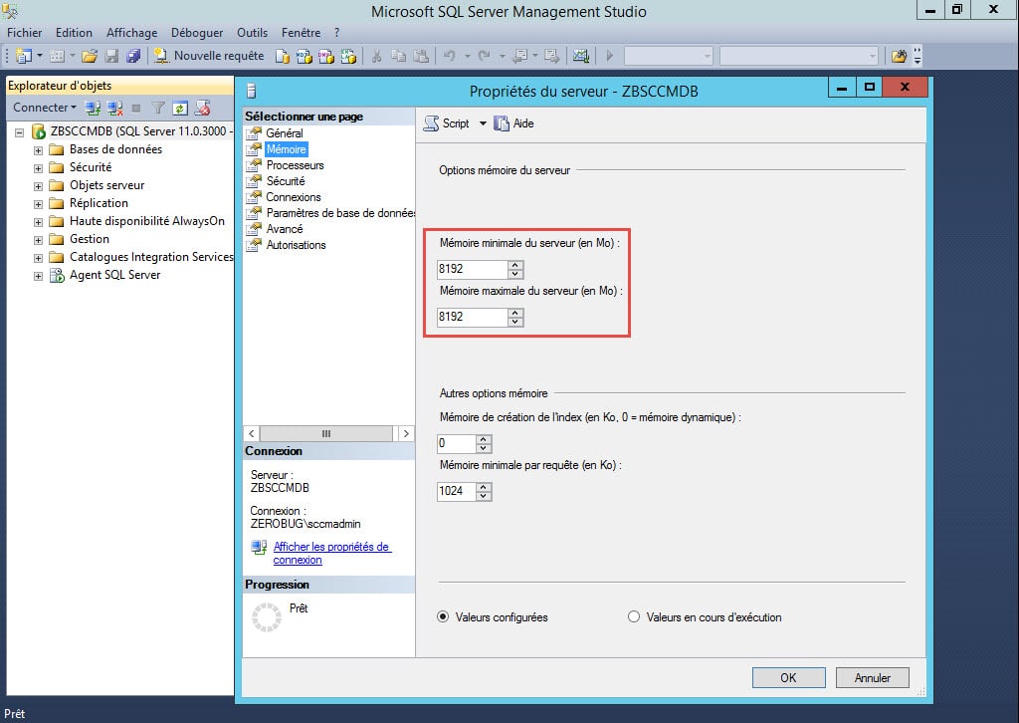Click Nouvelle requête in the toolbar

point(209,56)
